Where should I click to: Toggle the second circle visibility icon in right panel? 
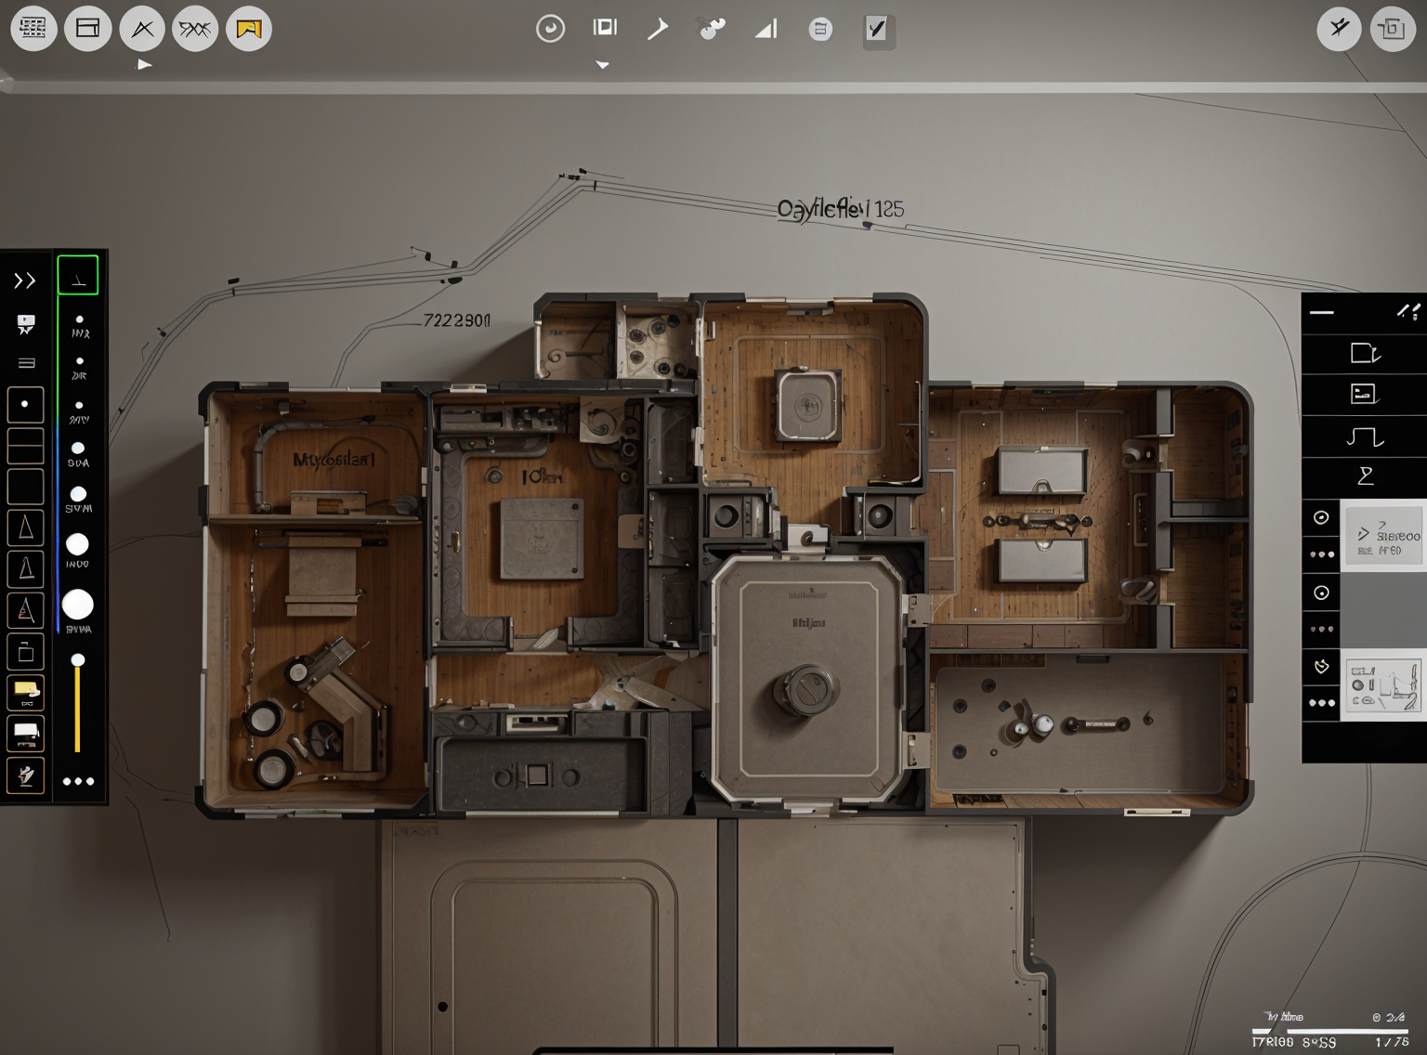pos(1321,593)
